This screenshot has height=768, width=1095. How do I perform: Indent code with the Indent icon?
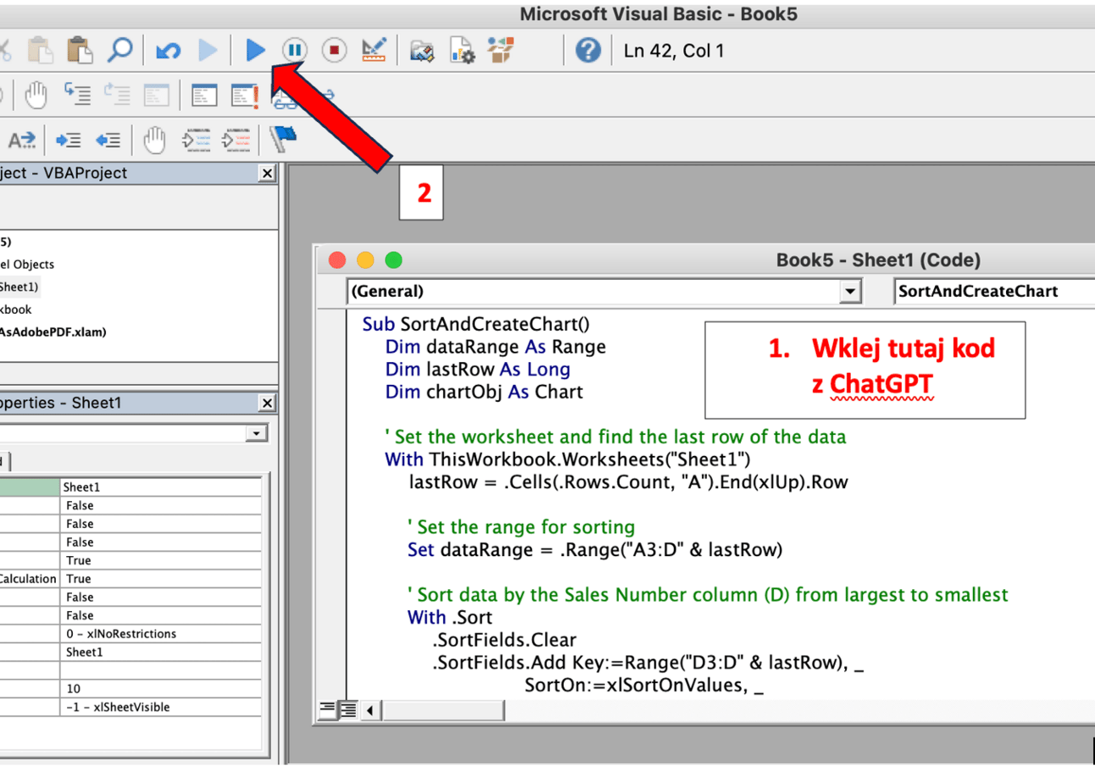(x=69, y=140)
